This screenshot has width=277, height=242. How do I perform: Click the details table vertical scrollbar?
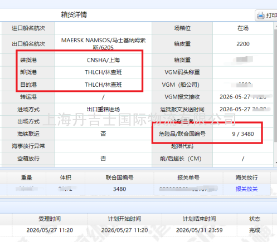275,85
